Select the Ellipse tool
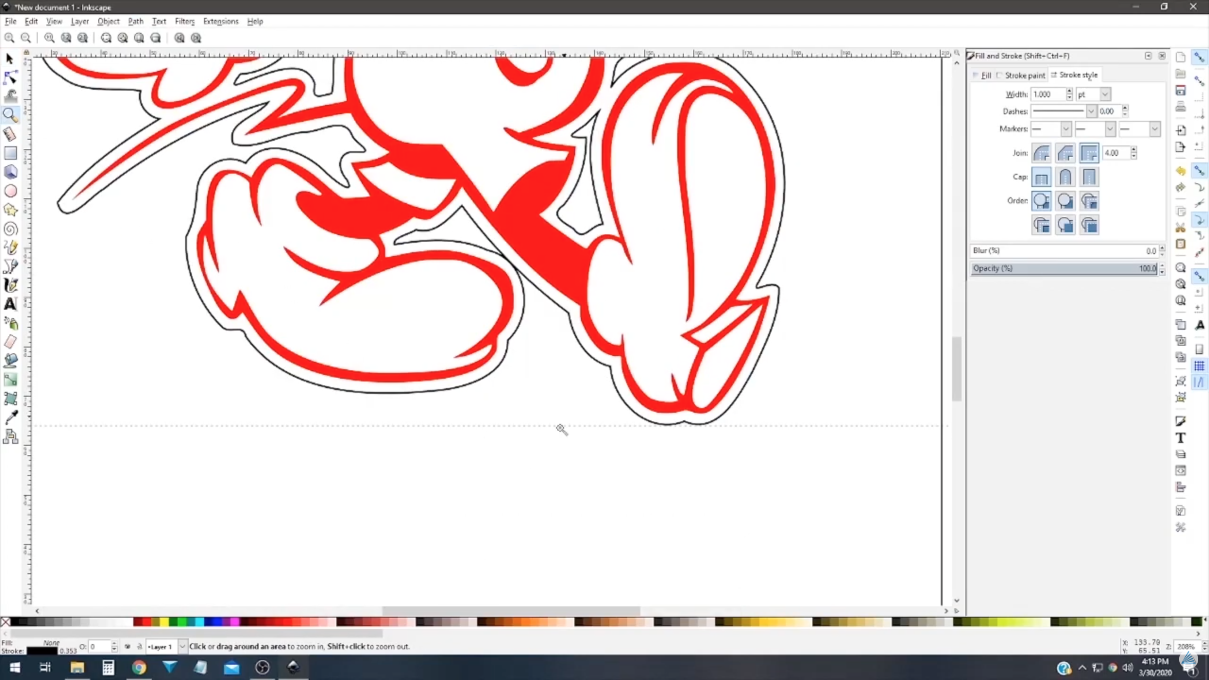The image size is (1209, 680). 10,191
